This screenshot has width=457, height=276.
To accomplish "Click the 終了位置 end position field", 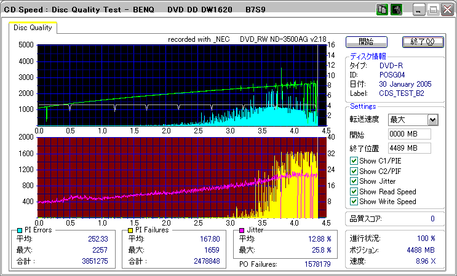I will tap(409, 148).
